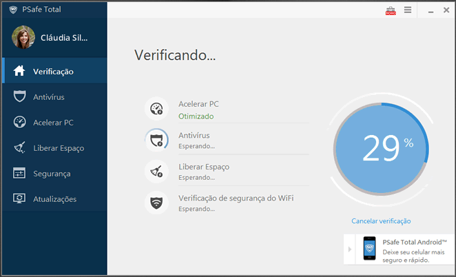Close the PSafe Total window
Screen dimensions: 456x277
tap(446, 10)
